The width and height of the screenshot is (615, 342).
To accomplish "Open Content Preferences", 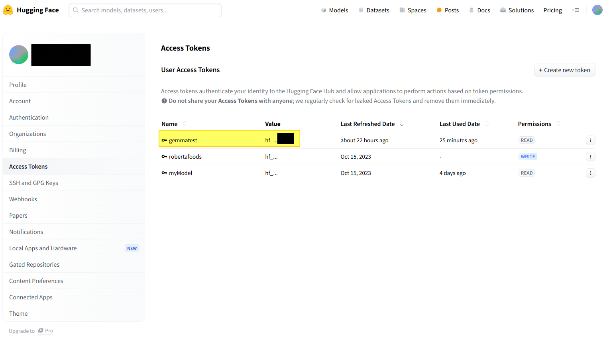I will click(x=74, y=281).
